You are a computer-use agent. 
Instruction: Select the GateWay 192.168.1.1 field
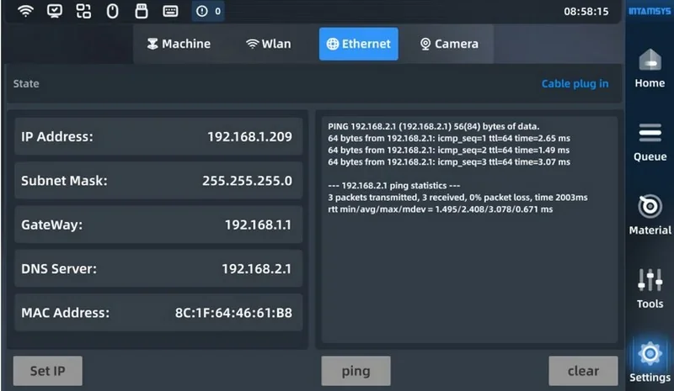[158, 225]
